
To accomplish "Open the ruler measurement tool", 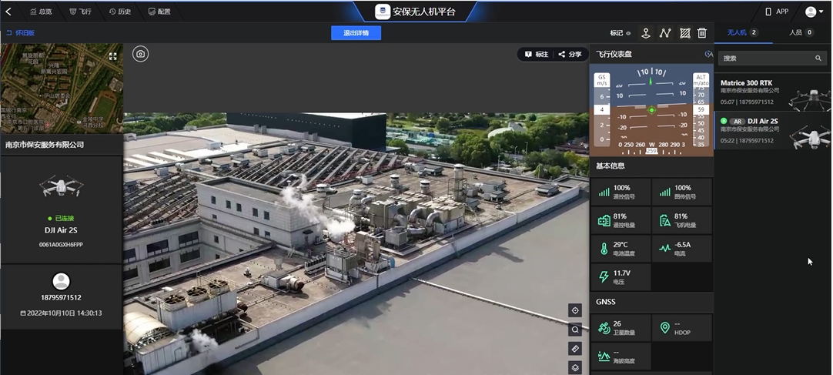I will point(575,349).
